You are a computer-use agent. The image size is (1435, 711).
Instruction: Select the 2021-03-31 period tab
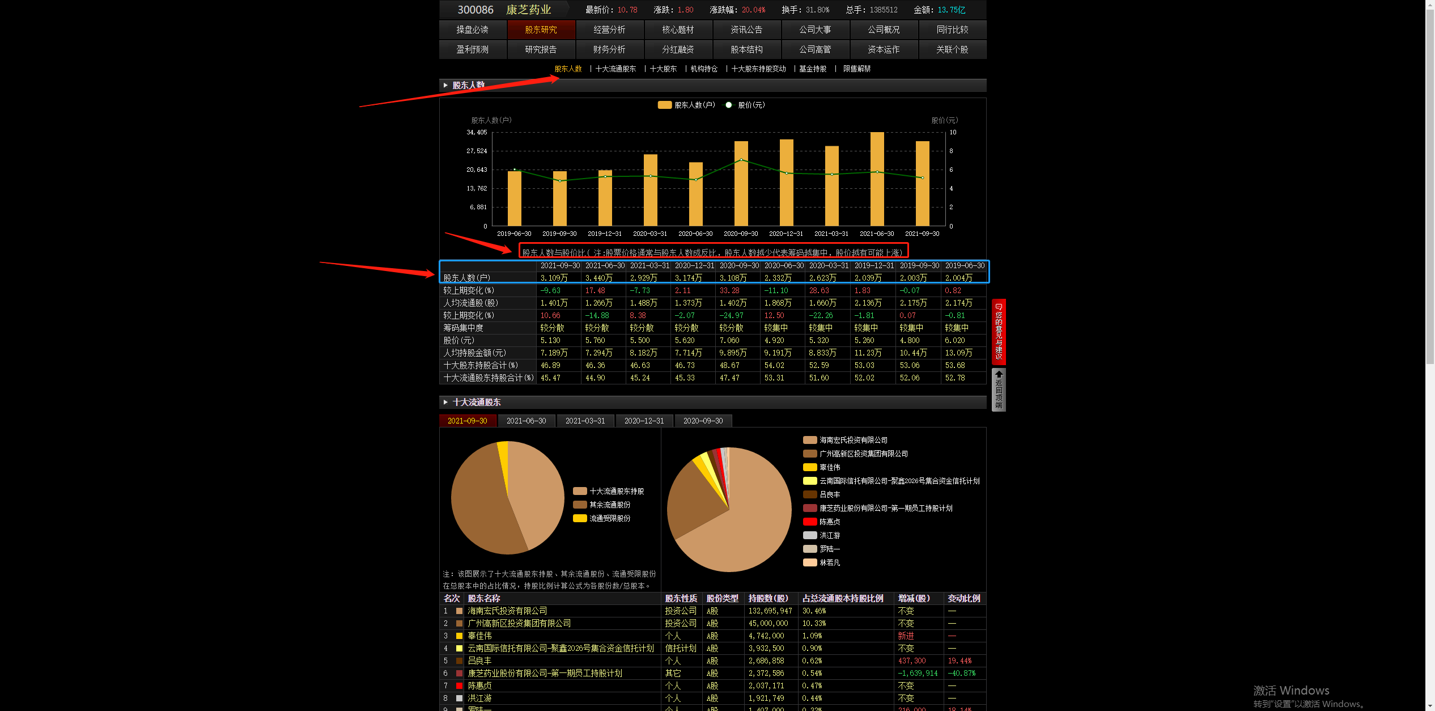585,421
